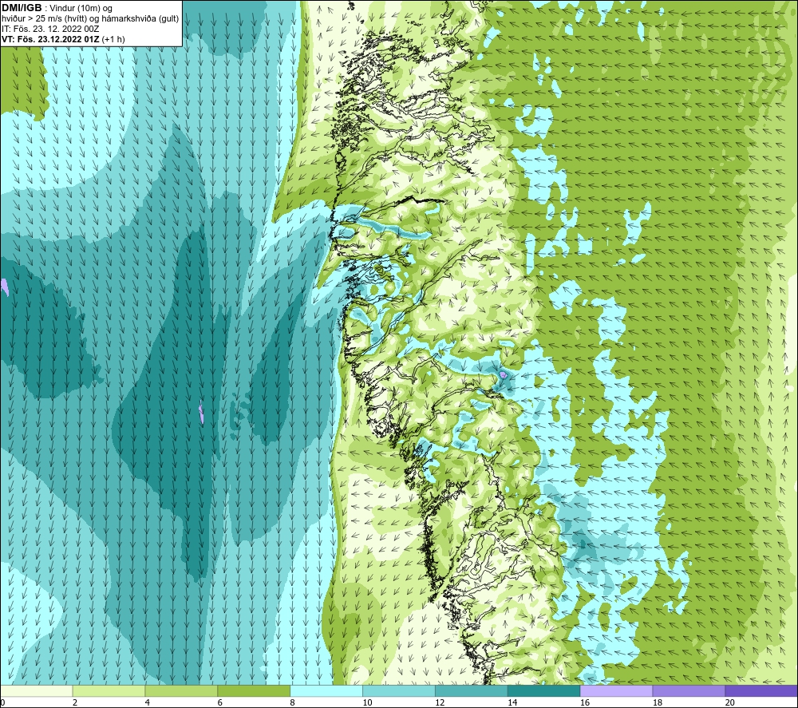The height and width of the screenshot is (708, 798).
Task: Click the 'Vindur (10m) og' label text
Action: pos(81,9)
